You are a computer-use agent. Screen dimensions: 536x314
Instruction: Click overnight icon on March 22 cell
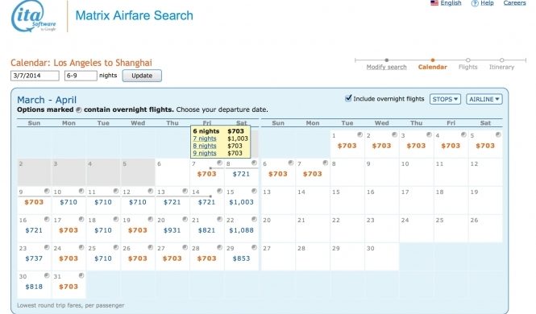click(x=254, y=219)
